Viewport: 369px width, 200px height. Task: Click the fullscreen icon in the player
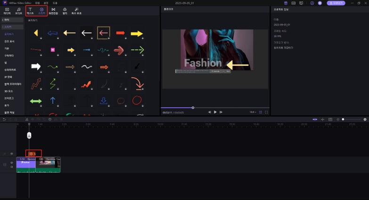pyautogui.click(x=266, y=112)
